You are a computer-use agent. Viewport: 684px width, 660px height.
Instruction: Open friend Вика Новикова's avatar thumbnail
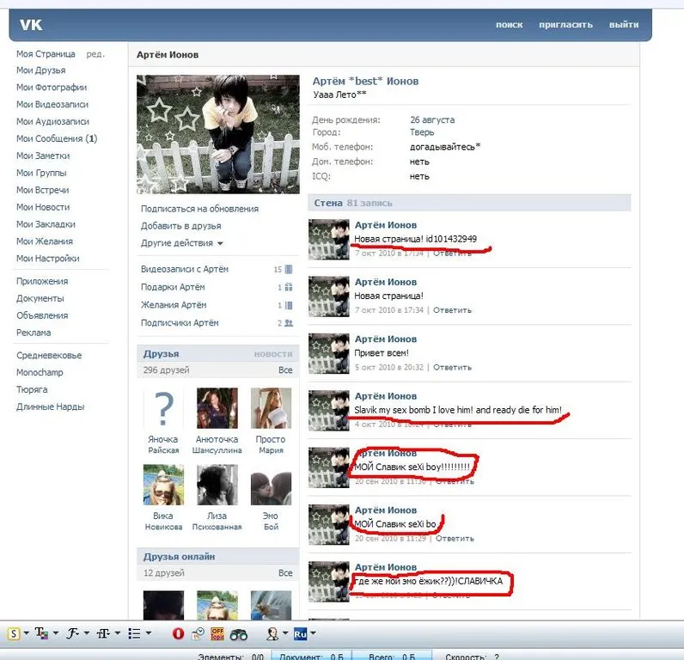coord(163,485)
